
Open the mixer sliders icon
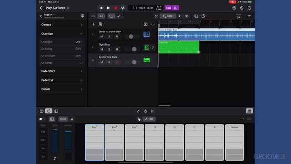click(153, 111)
